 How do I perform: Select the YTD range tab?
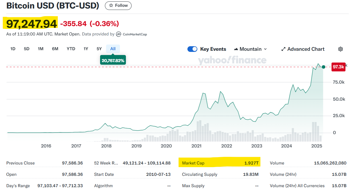(x=71, y=49)
